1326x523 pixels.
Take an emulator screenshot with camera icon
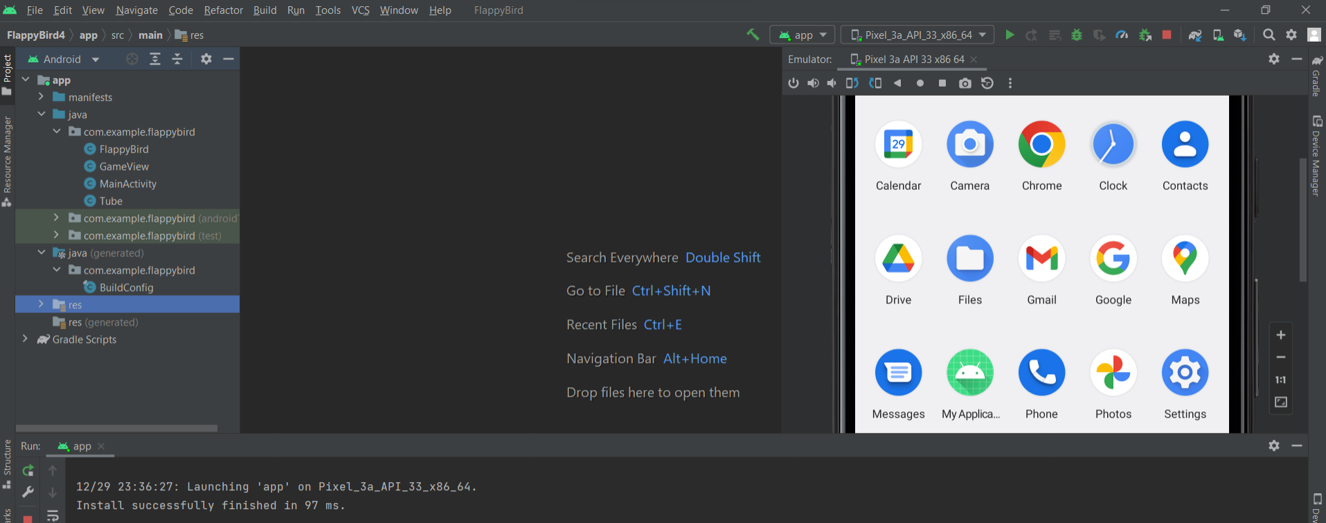click(965, 83)
